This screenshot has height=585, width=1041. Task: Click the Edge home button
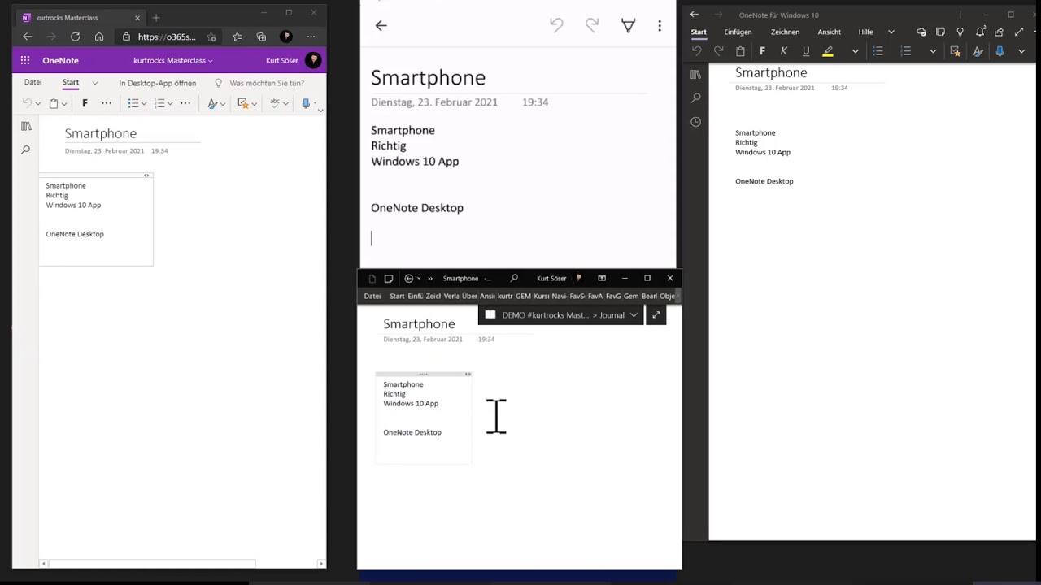(99, 37)
